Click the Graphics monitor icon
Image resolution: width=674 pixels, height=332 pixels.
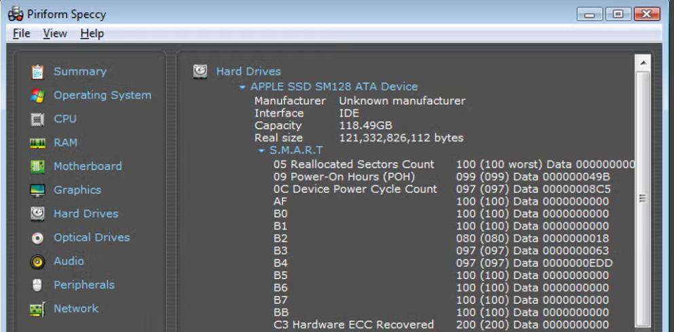(37, 190)
